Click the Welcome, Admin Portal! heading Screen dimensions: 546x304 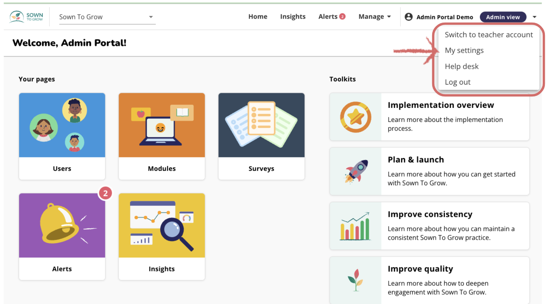pyautogui.click(x=69, y=43)
